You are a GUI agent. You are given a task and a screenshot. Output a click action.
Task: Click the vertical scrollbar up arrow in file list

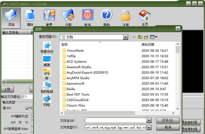click(177, 44)
